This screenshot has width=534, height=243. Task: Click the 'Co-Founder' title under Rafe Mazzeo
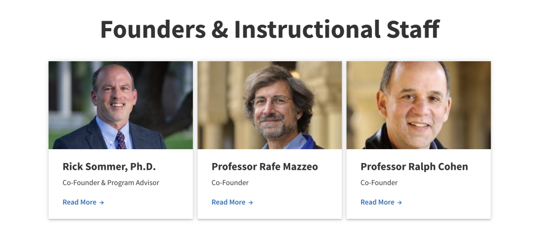(230, 183)
